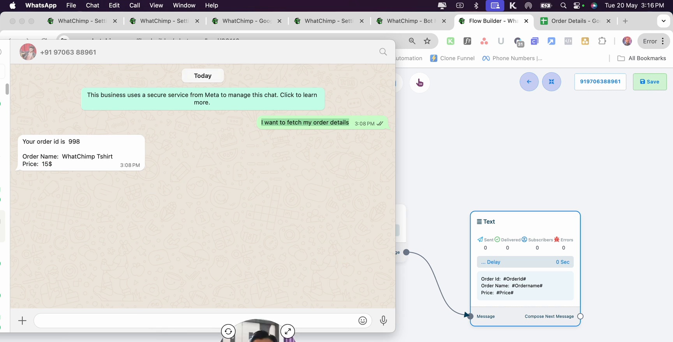The height and width of the screenshot is (342, 673).
Task: Click the Message input connector on Text node
Action: coord(470,316)
